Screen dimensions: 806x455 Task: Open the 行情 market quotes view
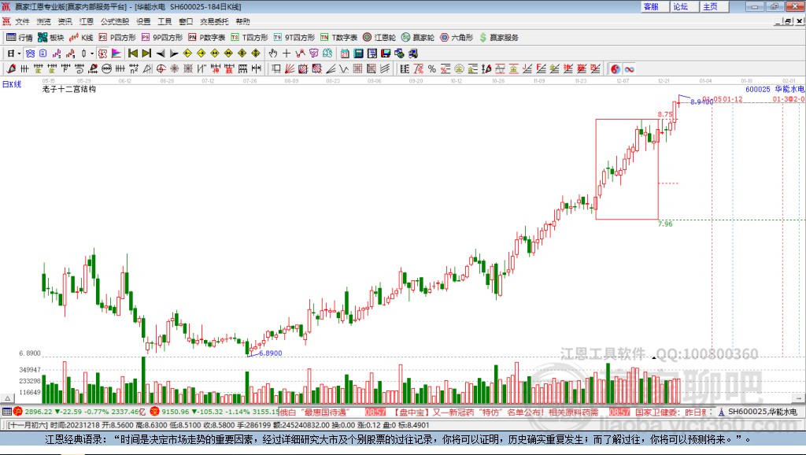(x=20, y=37)
